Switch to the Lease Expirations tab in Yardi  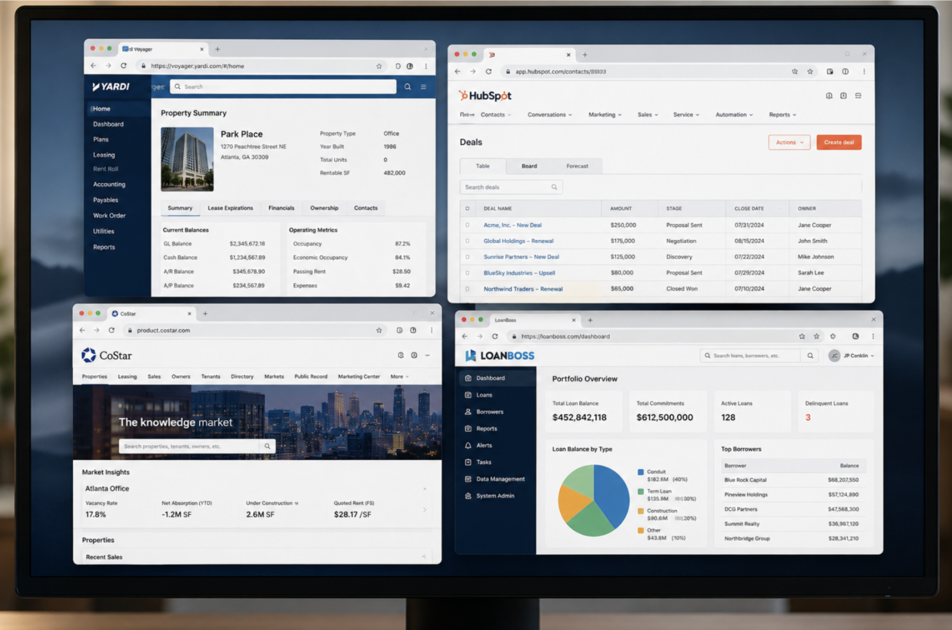click(230, 208)
